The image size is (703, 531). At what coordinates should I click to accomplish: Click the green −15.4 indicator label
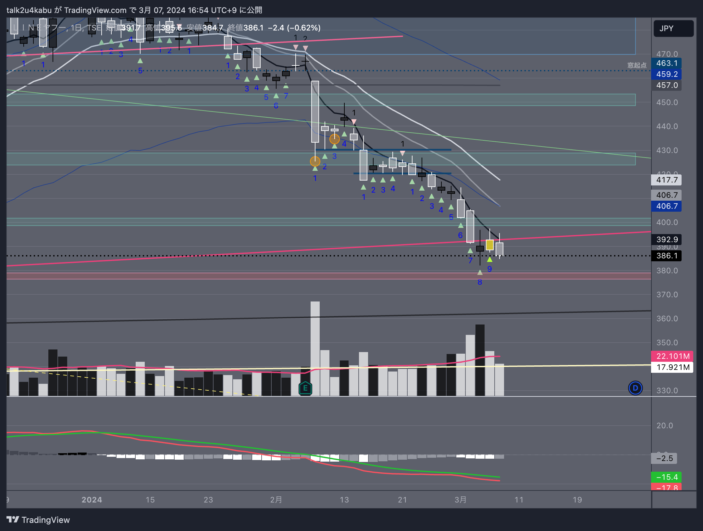[x=667, y=477]
